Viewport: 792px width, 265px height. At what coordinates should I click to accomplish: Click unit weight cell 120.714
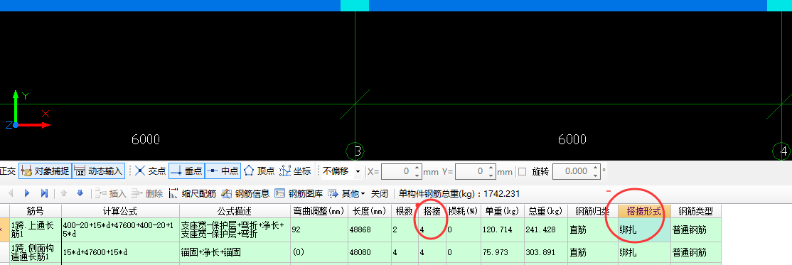(x=502, y=229)
